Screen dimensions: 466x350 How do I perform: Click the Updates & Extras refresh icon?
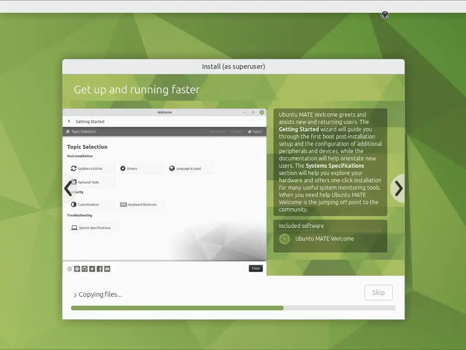click(x=73, y=169)
